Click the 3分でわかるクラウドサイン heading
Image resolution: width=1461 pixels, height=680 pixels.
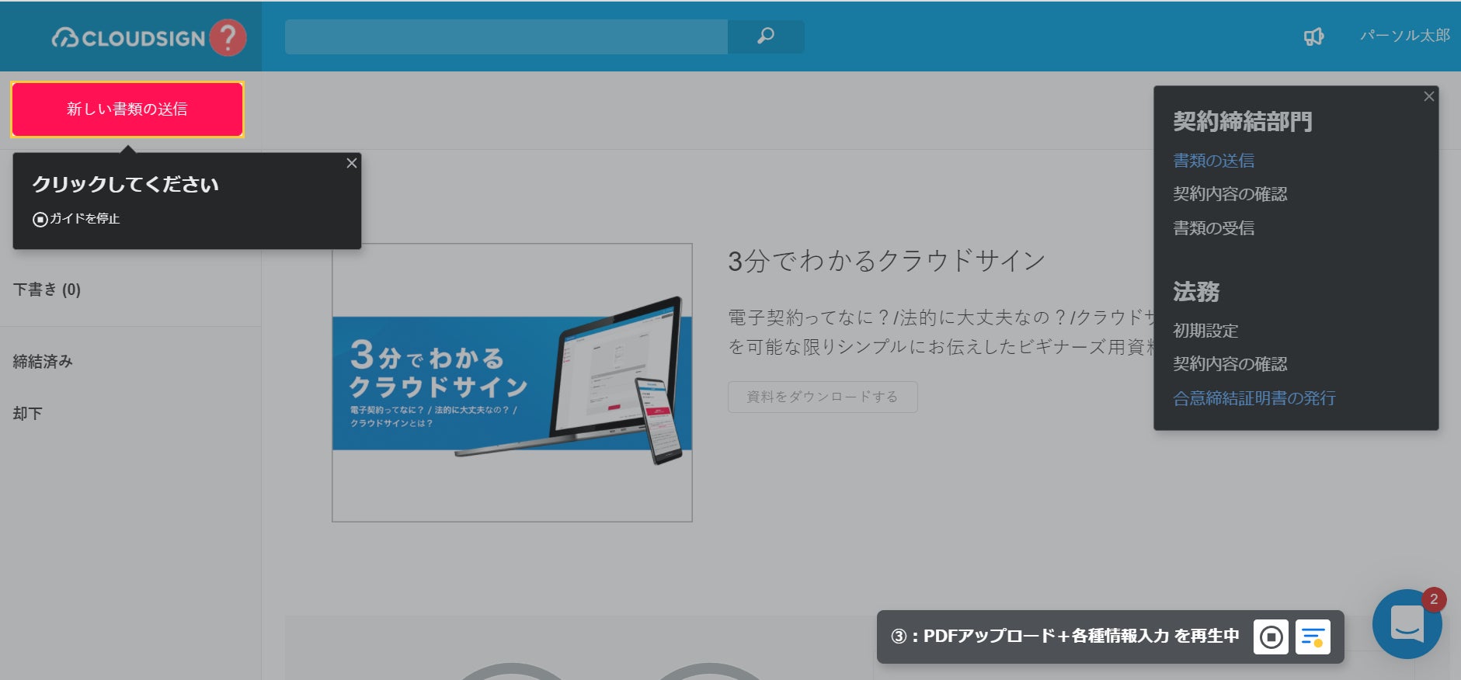886,261
